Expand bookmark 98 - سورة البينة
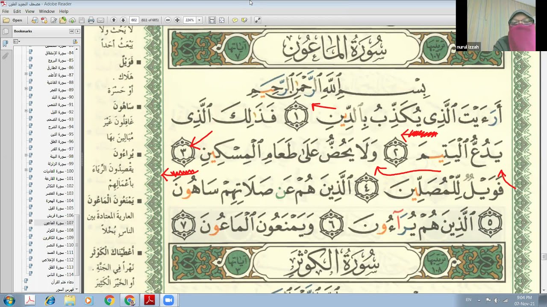The height and width of the screenshot is (307, 547). (x=26, y=156)
